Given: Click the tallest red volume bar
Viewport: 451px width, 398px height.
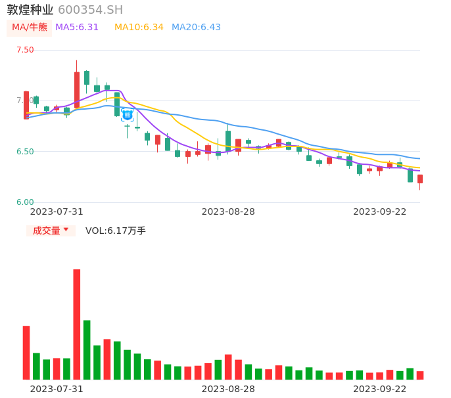Looking at the screenshot, I should point(77,324).
